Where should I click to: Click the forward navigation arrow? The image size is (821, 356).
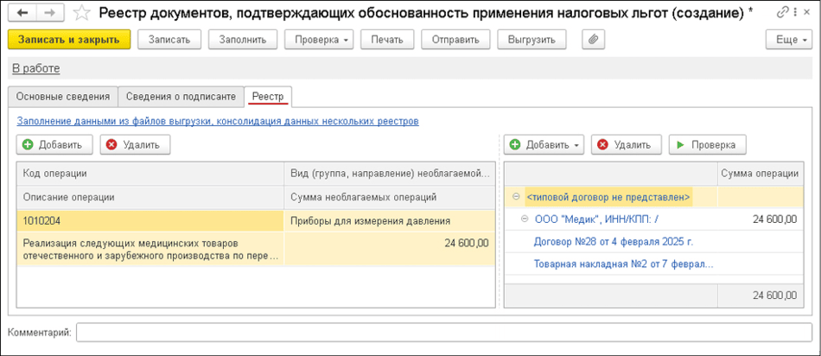coord(50,13)
